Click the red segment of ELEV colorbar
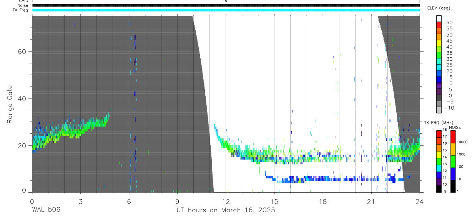The width and height of the screenshot is (472, 218). pyautogui.click(x=439, y=25)
